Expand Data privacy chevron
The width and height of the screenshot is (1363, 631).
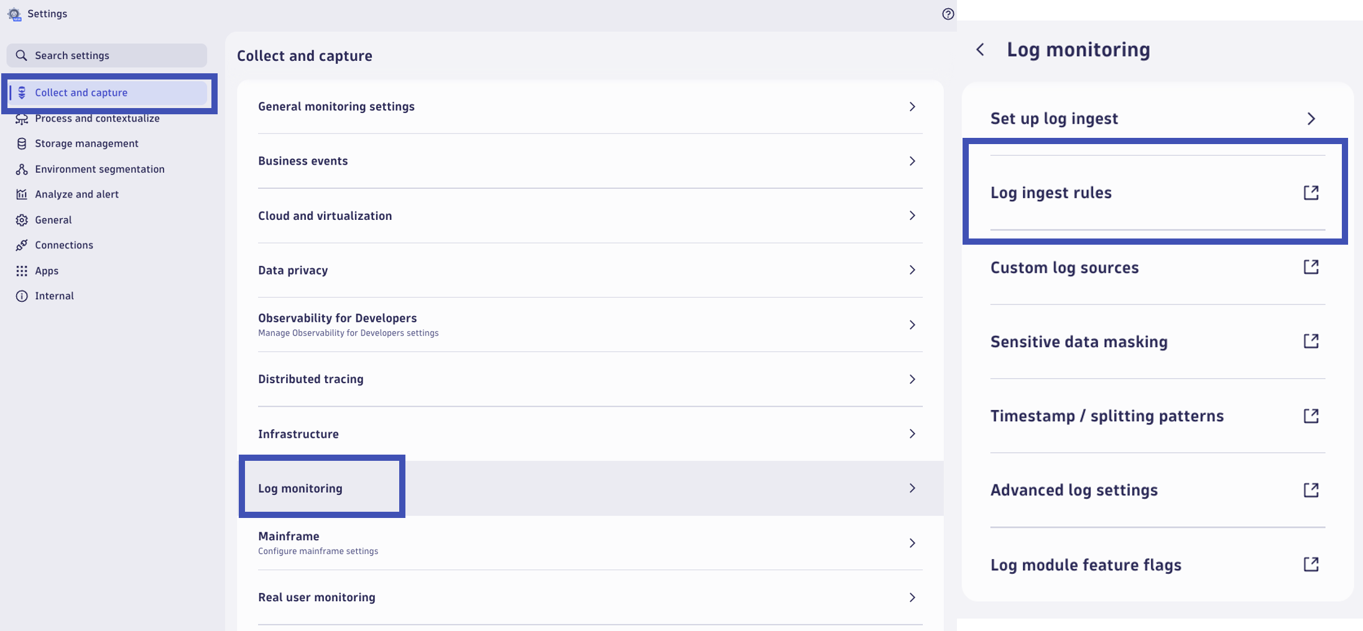pos(912,270)
